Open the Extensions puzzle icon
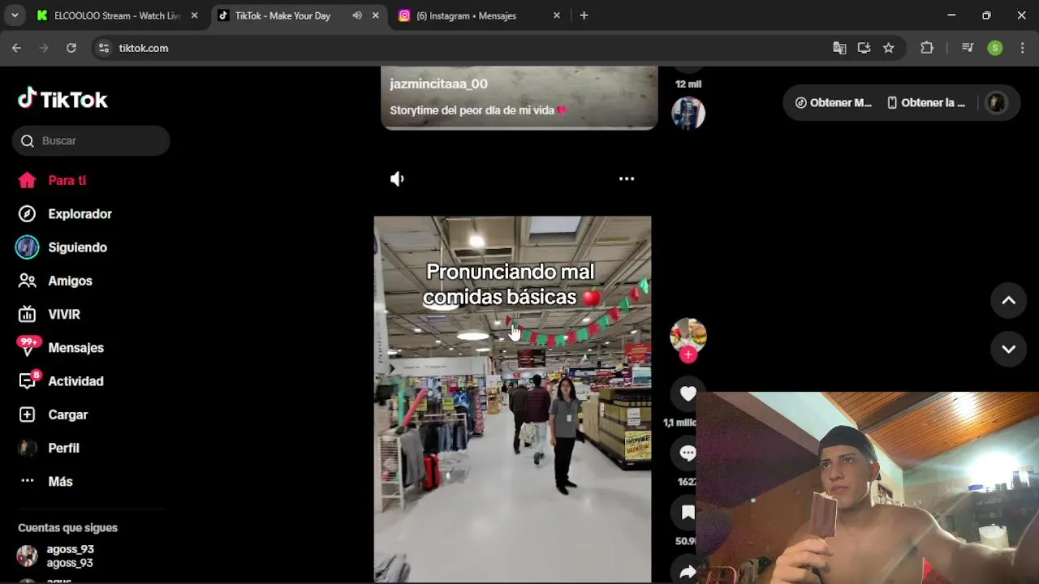1039x584 pixels. (927, 48)
